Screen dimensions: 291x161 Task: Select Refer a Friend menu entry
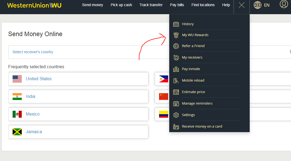click(x=193, y=46)
